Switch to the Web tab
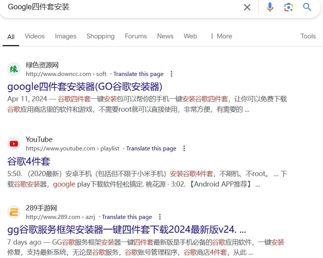Viewport: 323px width, 258px height. click(x=190, y=36)
